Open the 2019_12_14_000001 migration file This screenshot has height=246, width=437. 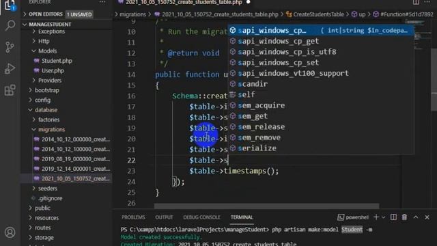click(x=76, y=169)
